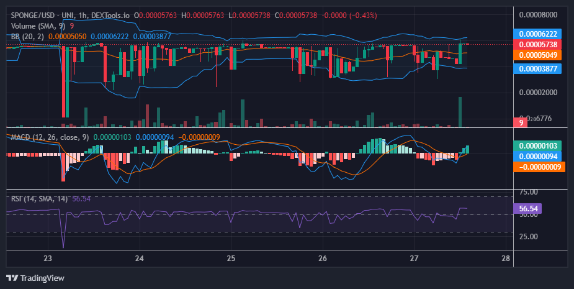The image size is (574, 289).
Task: Click the 0.00002000 price scale value
Action: pyautogui.click(x=538, y=92)
